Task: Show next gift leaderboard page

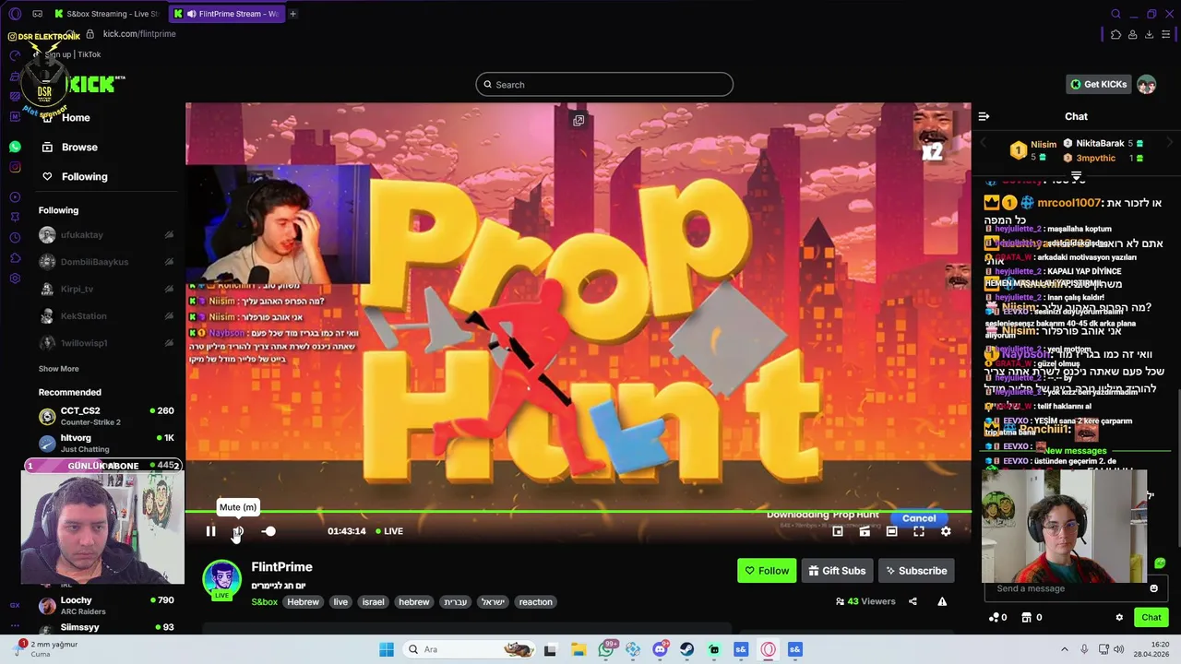Action: [1170, 144]
